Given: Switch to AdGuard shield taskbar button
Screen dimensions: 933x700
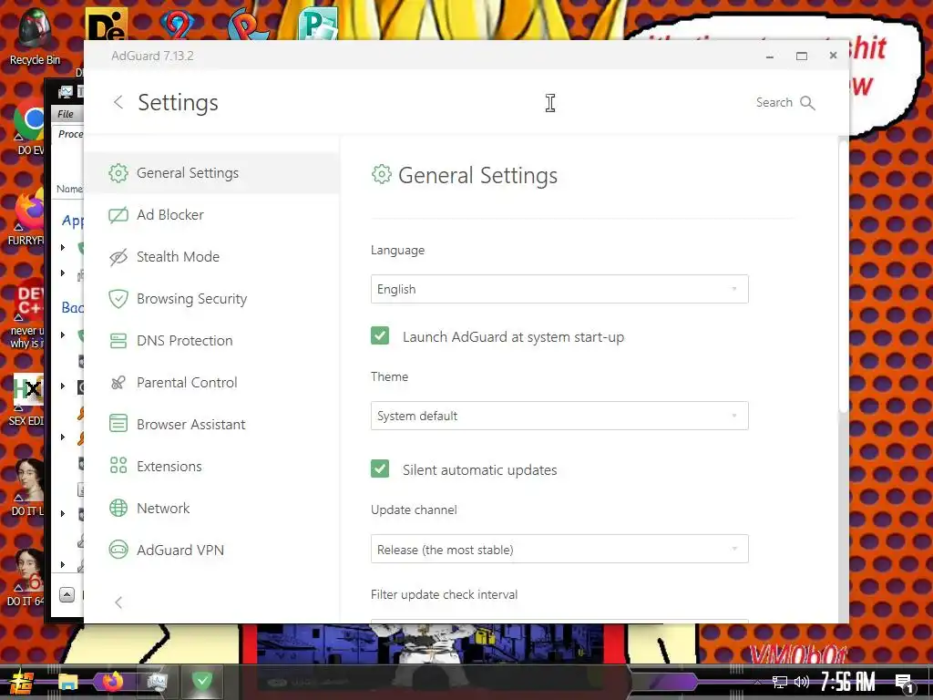Looking at the screenshot, I should (202, 681).
